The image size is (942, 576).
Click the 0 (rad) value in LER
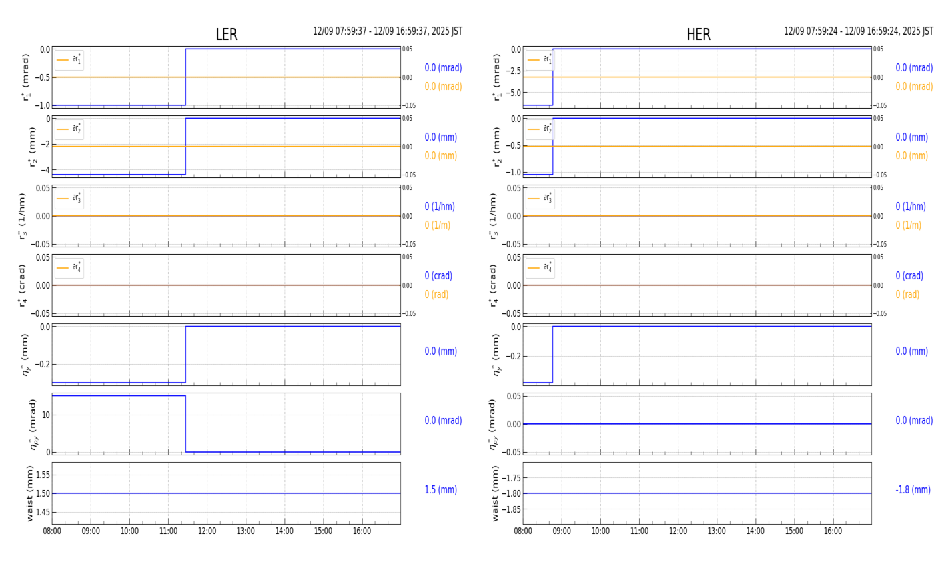436,295
